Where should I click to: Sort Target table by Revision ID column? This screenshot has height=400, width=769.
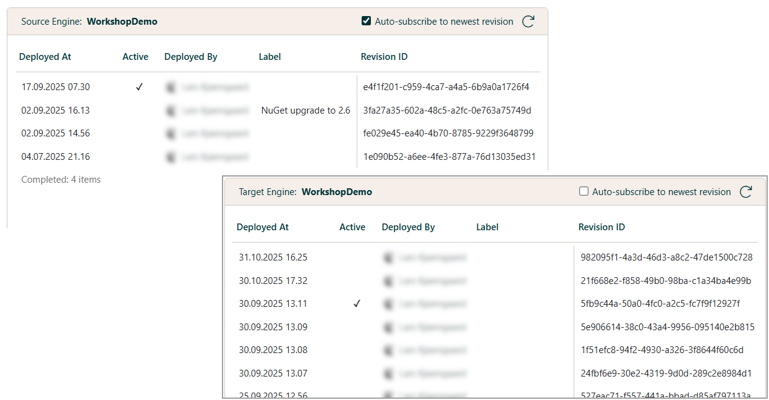point(601,227)
